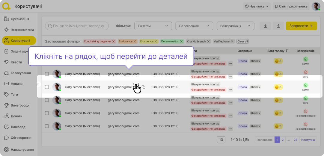Click the copy icon beside highlighted email
The height and width of the screenshot is (156, 324).
(x=144, y=87)
